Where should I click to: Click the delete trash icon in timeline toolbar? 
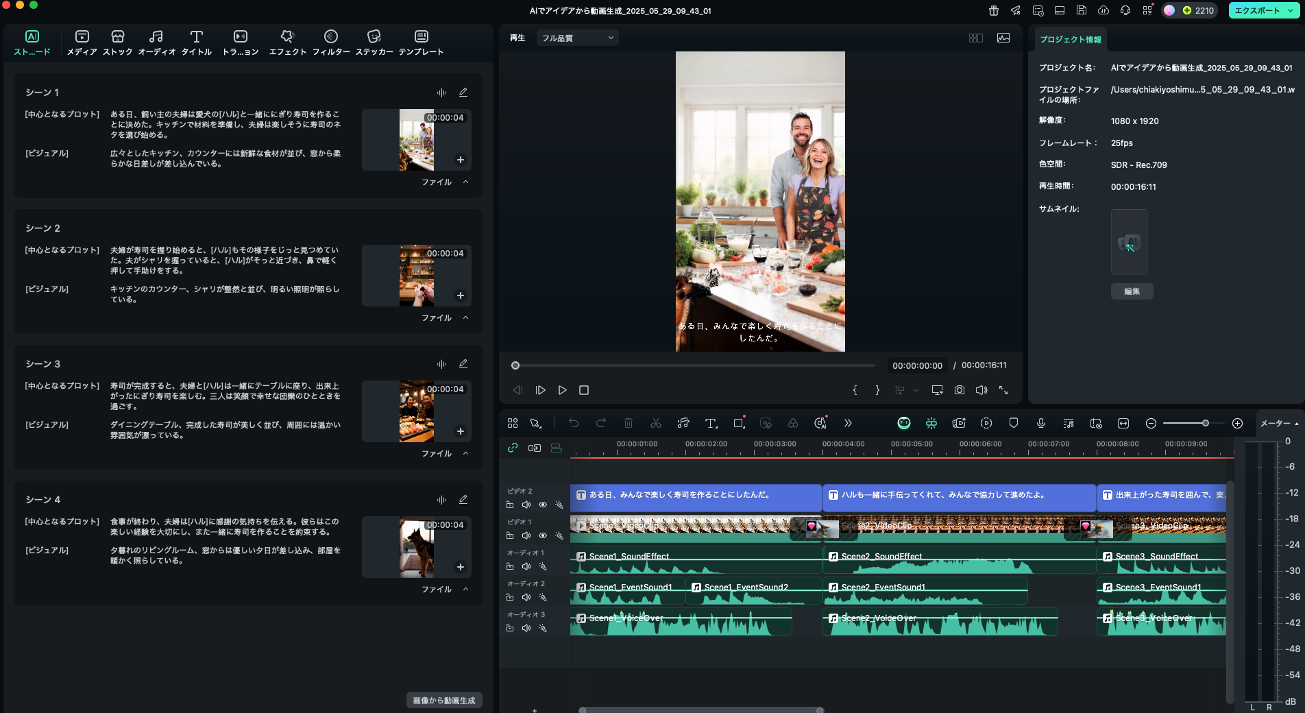pos(629,423)
